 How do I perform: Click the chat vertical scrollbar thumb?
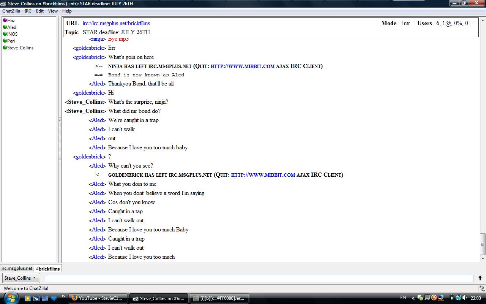pos(483,244)
